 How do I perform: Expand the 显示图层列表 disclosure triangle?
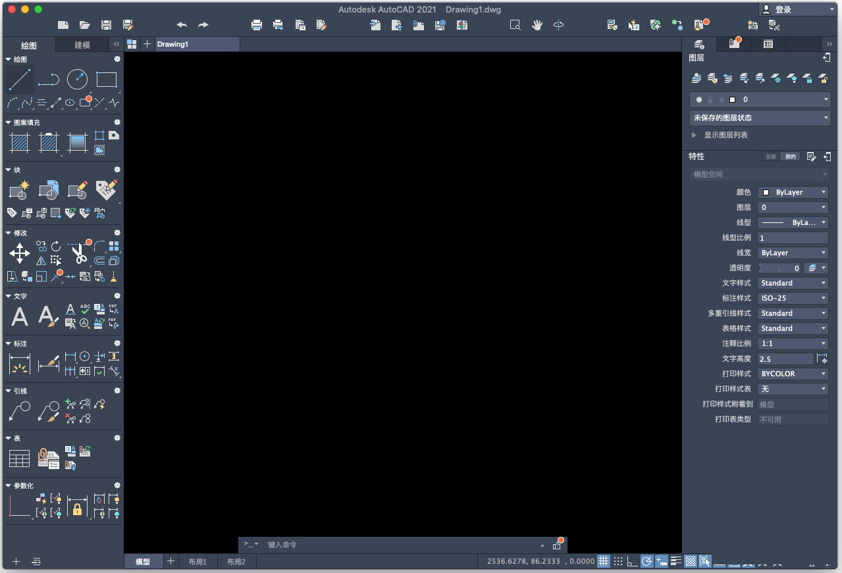point(694,135)
